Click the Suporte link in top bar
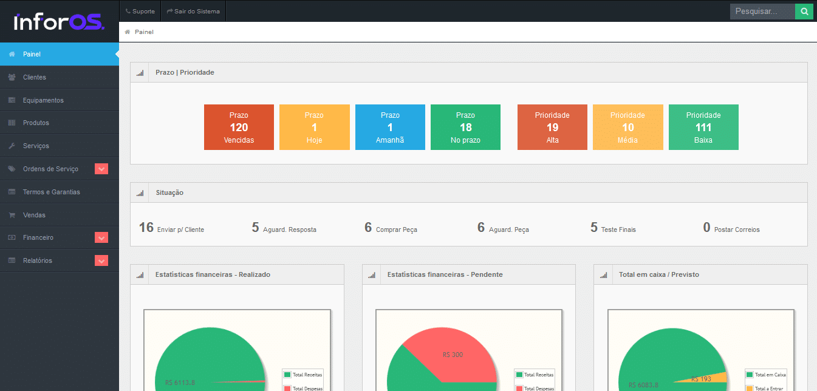 (x=140, y=11)
